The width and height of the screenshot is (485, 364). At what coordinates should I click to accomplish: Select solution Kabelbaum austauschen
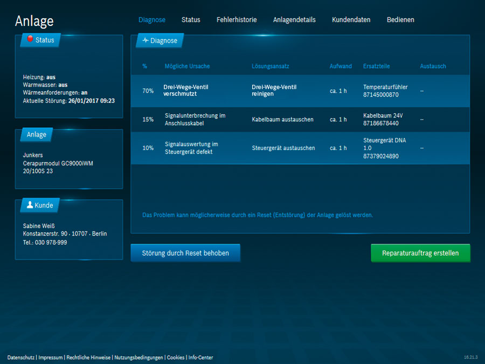[x=283, y=119]
